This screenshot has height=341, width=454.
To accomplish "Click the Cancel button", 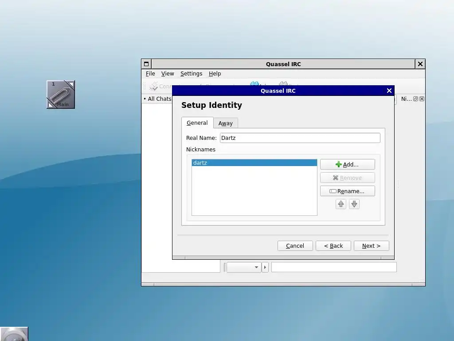I will pos(295,246).
